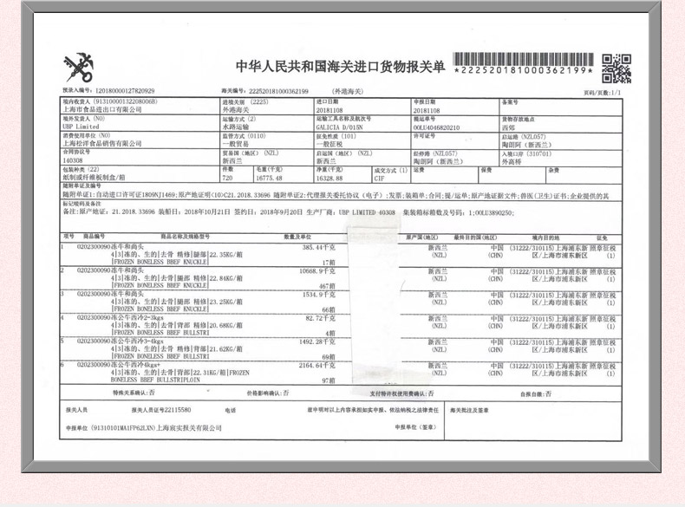Click the 成交方式 CIF cell
Viewport: 685px width, 507px height.
pos(391,174)
